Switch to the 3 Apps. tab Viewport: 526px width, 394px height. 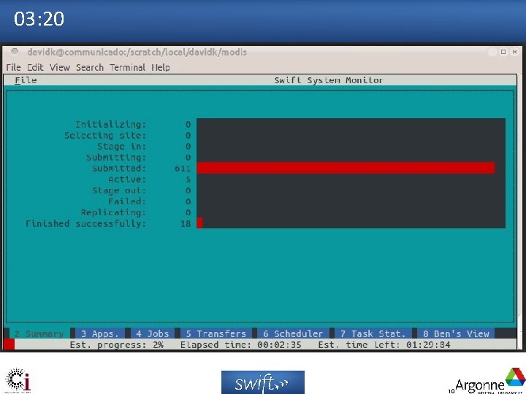pyautogui.click(x=100, y=333)
